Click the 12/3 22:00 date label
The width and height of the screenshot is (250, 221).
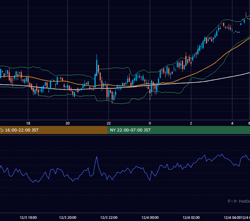coord(109,217)
